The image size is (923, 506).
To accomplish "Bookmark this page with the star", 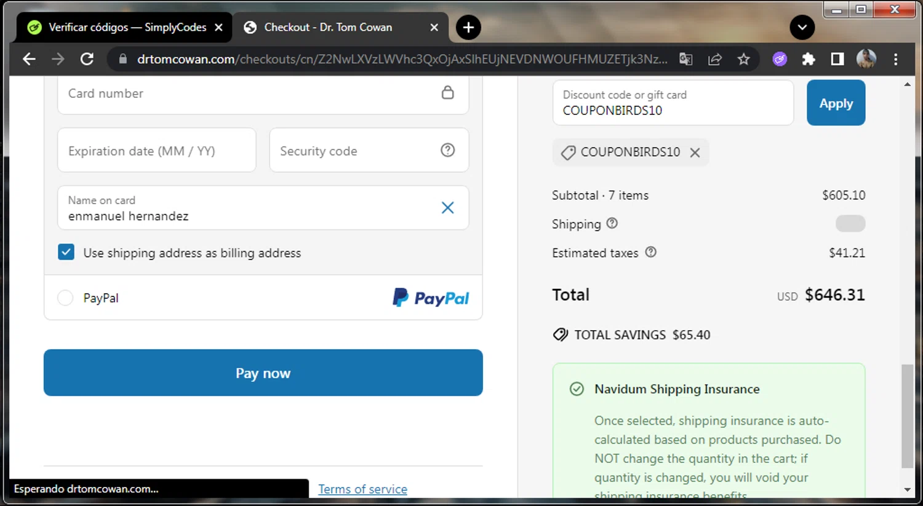I will click(x=743, y=59).
